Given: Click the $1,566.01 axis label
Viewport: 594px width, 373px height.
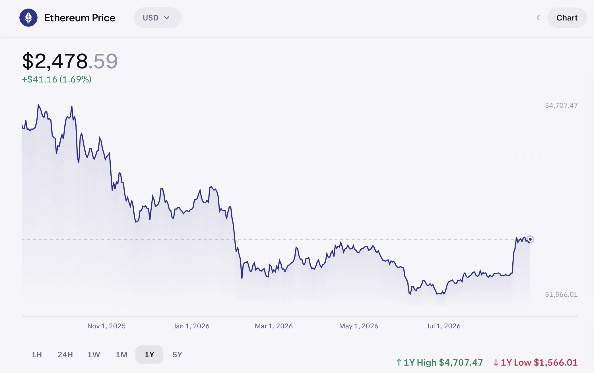Looking at the screenshot, I should (561, 295).
